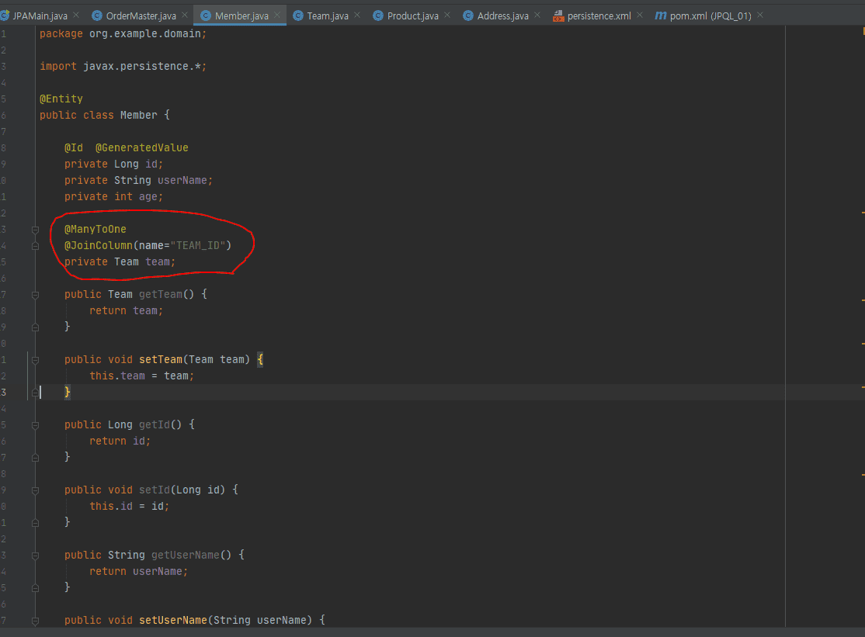Close the OrderMaster.java tab
This screenshot has height=637, width=865.
tap(185, 15)
